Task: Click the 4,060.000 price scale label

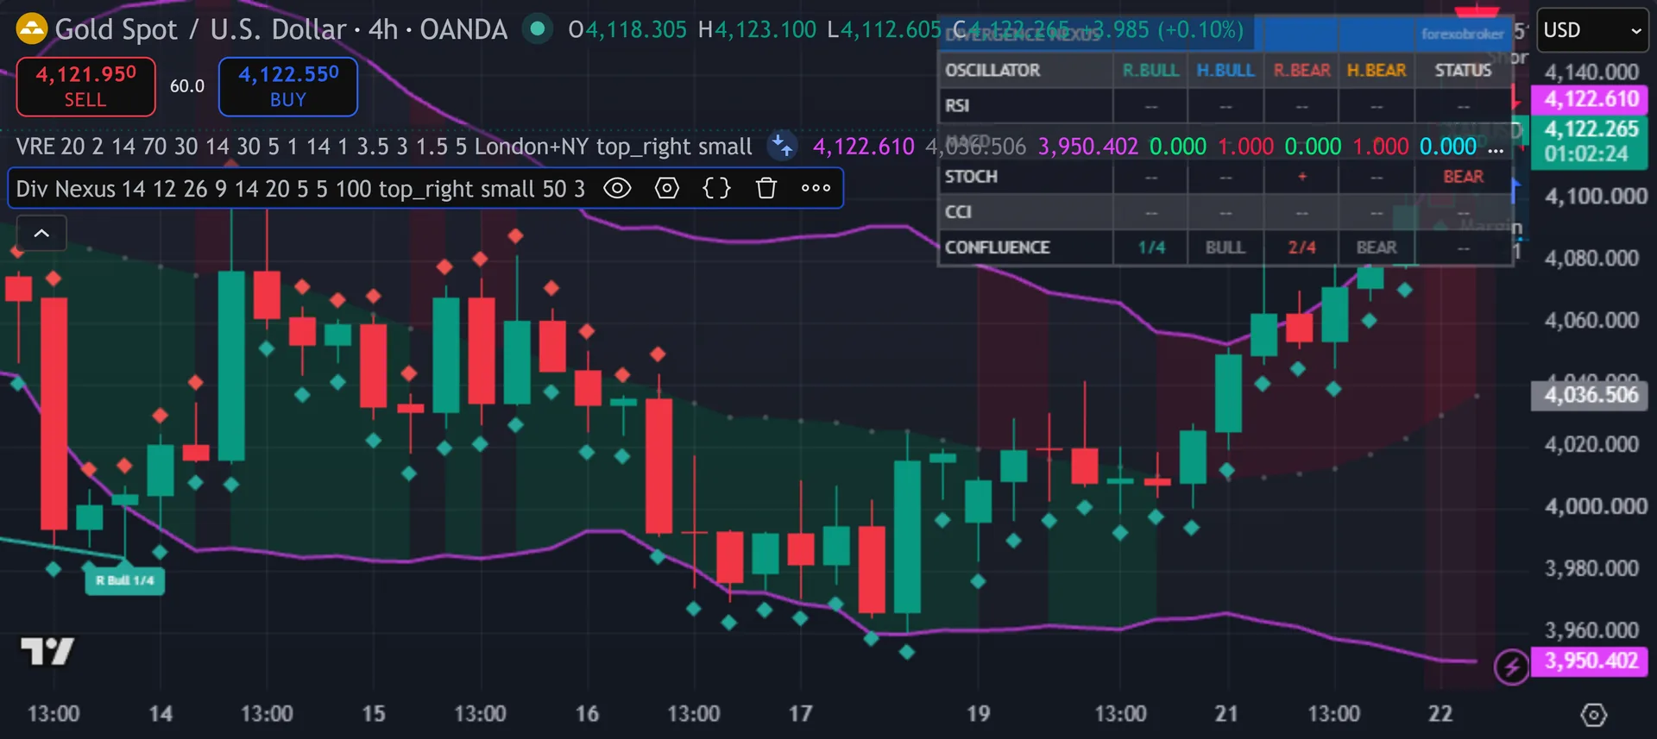Action: 1591,321
